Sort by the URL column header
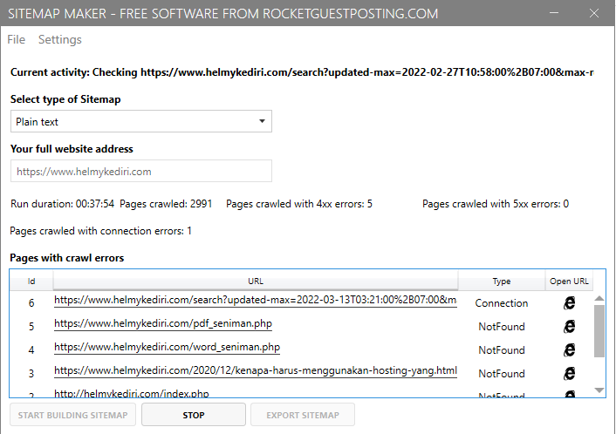616x434 pixels. [256, 281]
